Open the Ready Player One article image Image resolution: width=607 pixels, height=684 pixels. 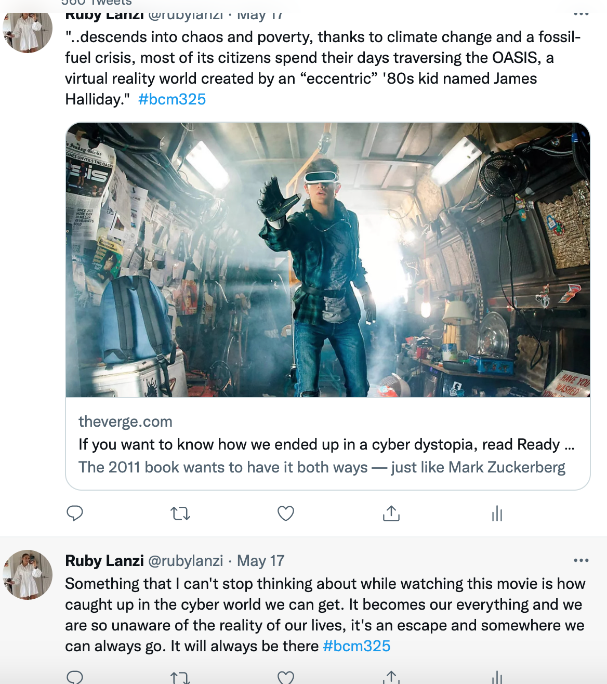(327, 260)
